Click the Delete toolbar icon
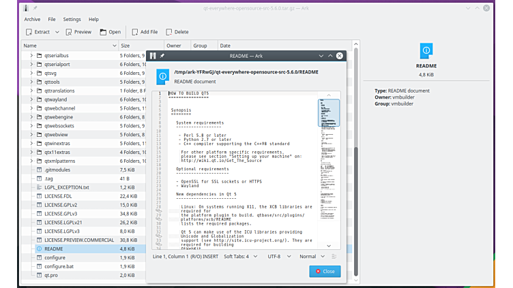Viewport: 513px width, 288px height. click(168, 32)
